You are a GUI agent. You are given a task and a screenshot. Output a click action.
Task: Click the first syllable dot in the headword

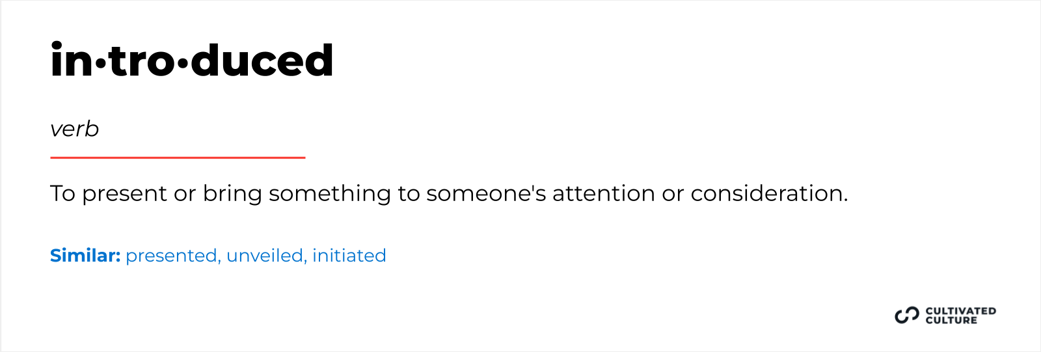[x=100, y=64]
